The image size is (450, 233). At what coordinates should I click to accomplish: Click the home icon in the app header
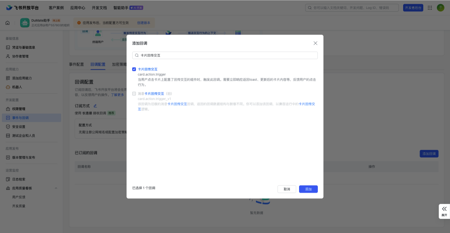(7, 23)
